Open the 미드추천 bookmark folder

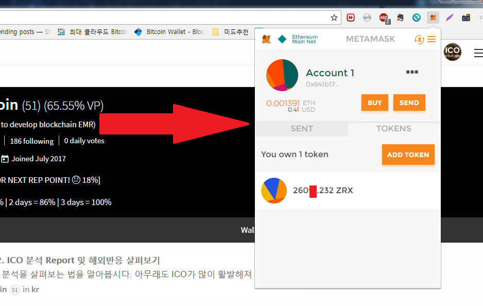[230, 32]
